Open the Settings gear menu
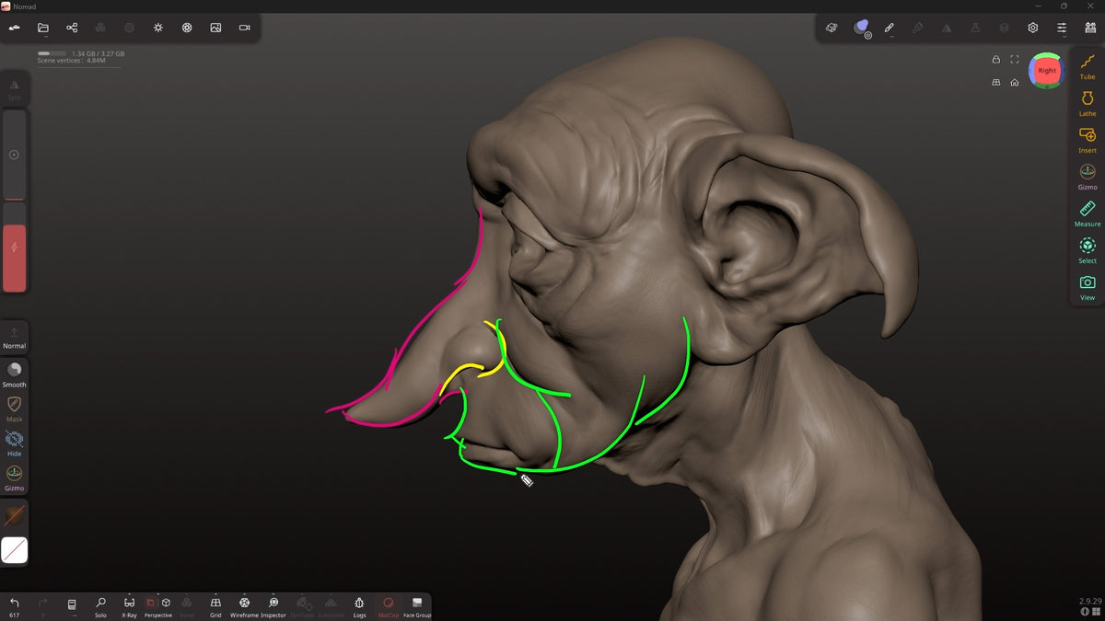Viewport: 1105px width, 621px height. [x=1033, y=28]
